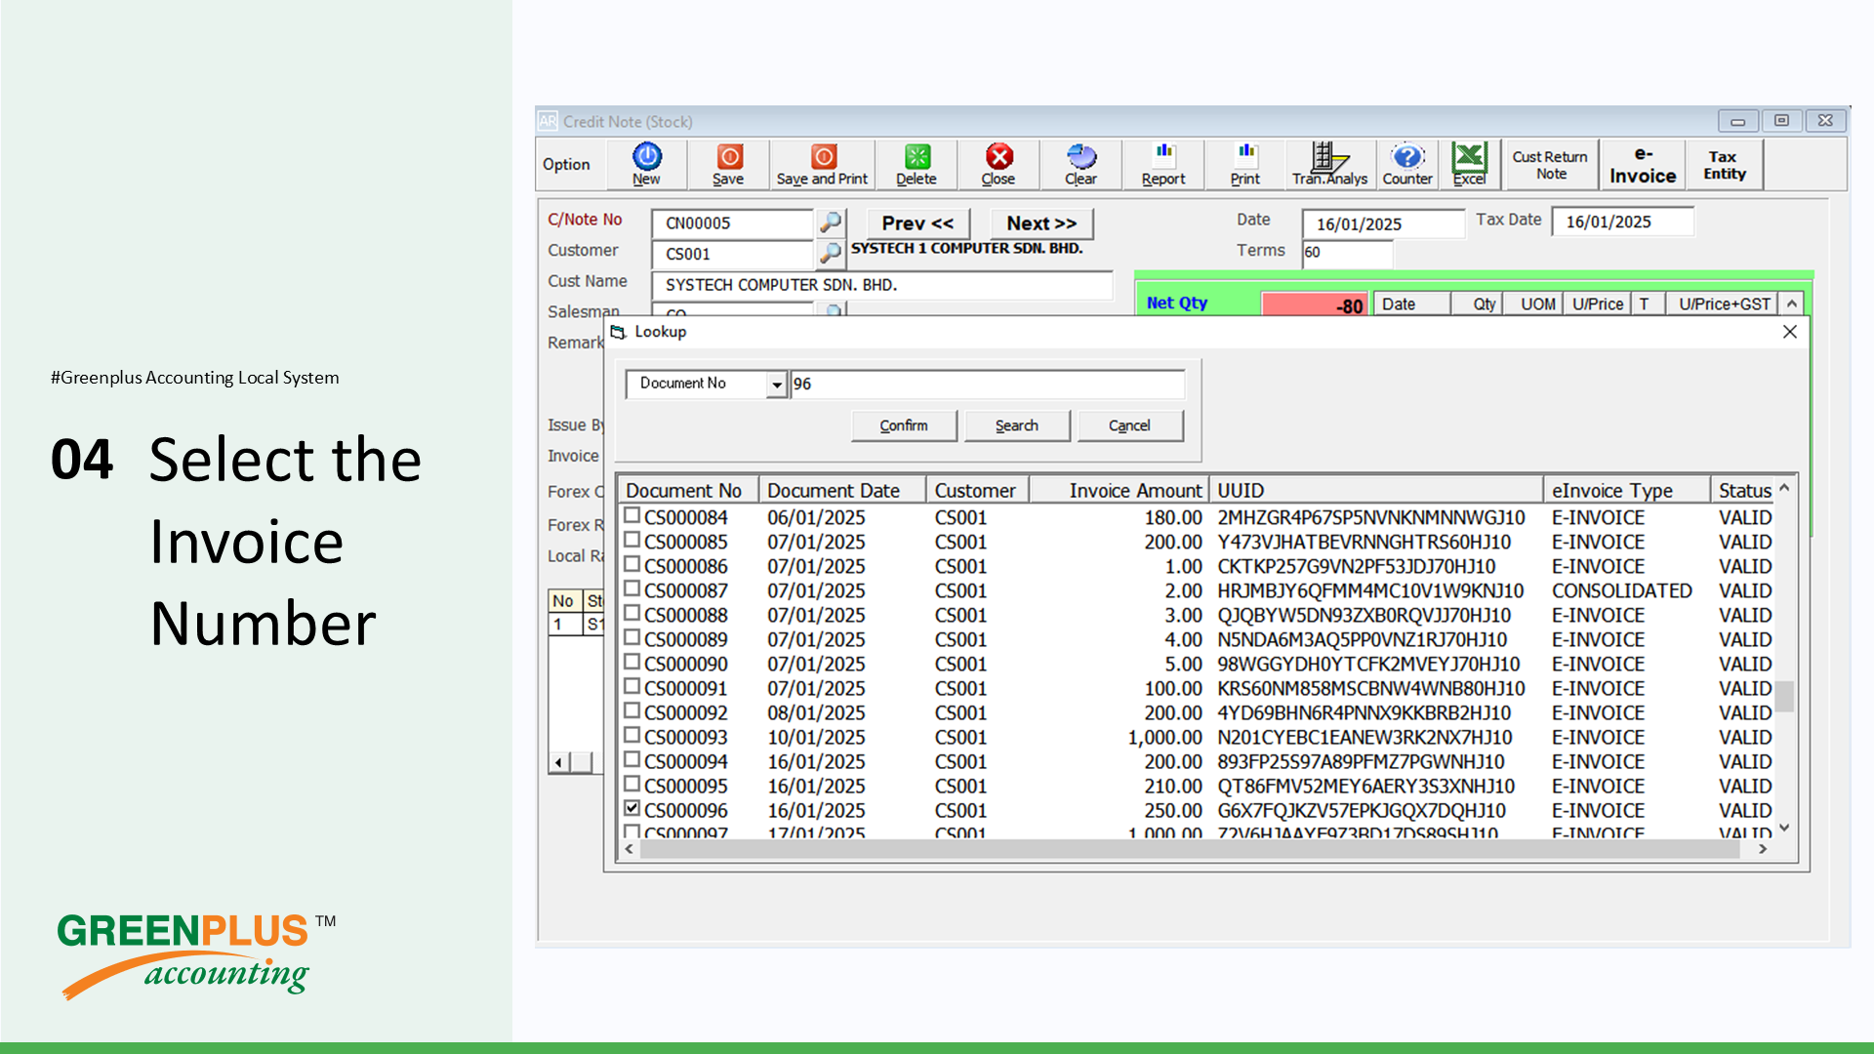This screenshot has height=1054, width=1874.
Task: Click the 1,000.00 amount for CS000093
Action: 1164,737
